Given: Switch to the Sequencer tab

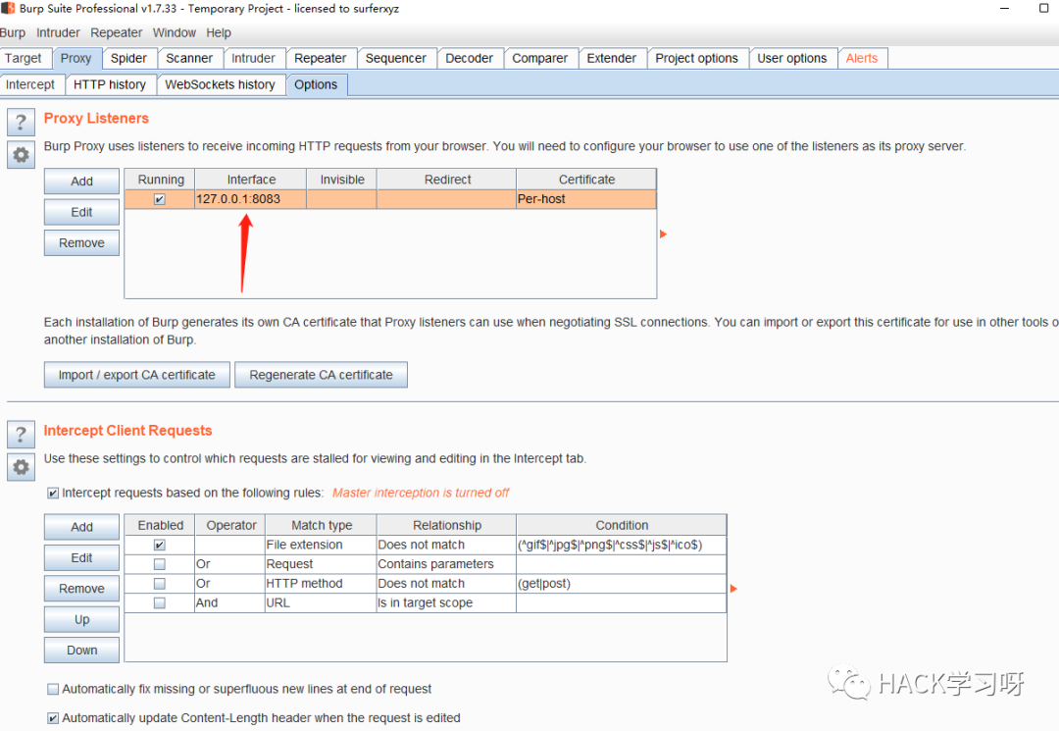Looking at the screenshot, I should pyautogui.click(x=396, y=58).
